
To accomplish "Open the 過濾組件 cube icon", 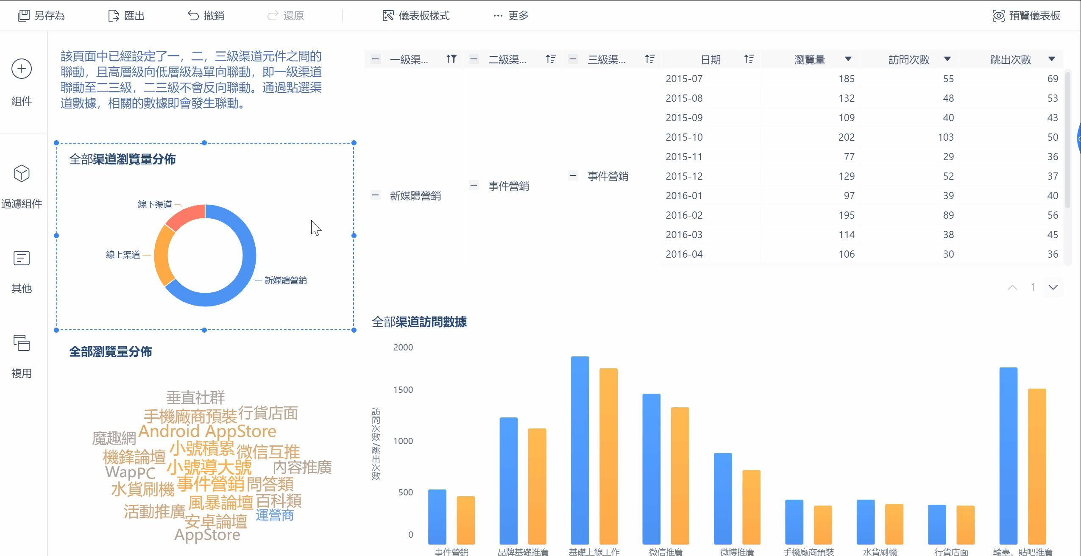I will point(21,173).
